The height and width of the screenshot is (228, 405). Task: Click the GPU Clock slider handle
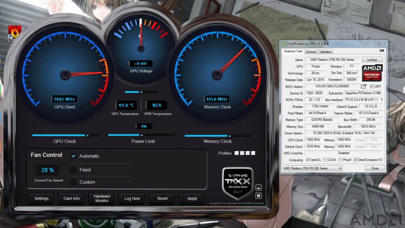tap(87, 135)
